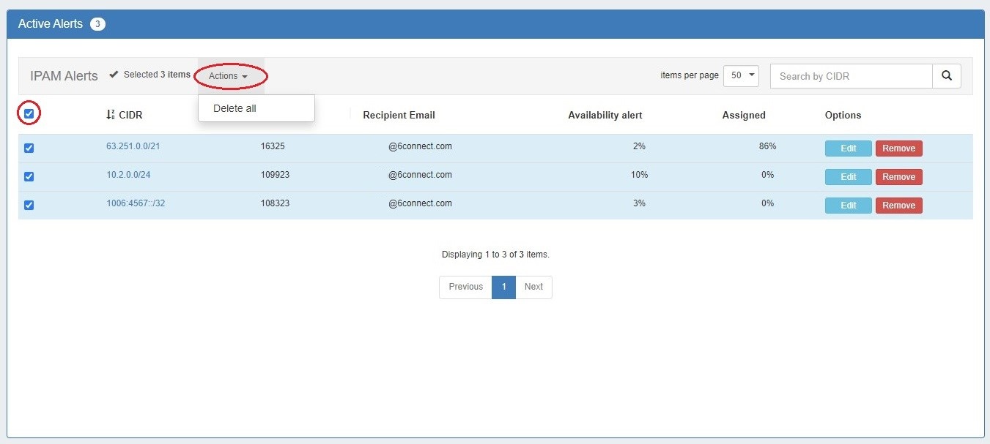
Task: Edit the 10.2.0.0/24 alert
Action: click(x=848, y=177)
